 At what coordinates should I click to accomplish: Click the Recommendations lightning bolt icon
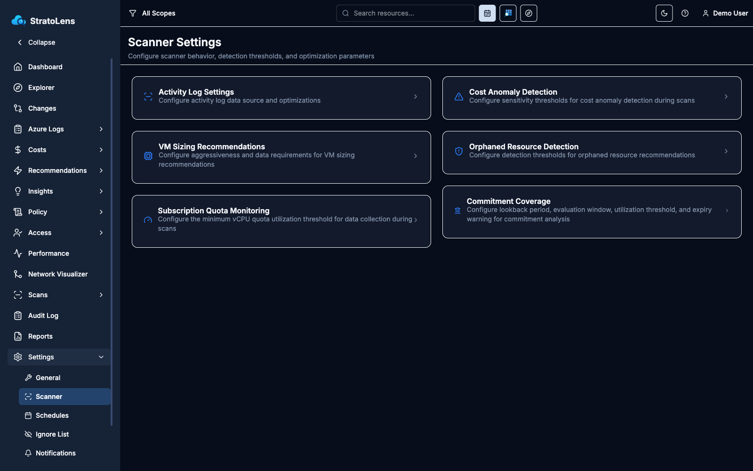[18, 171]
